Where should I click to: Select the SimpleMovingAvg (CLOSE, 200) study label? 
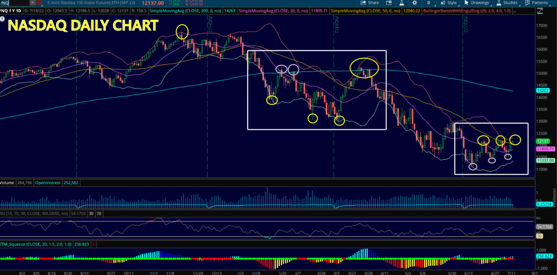coord(186,11)
